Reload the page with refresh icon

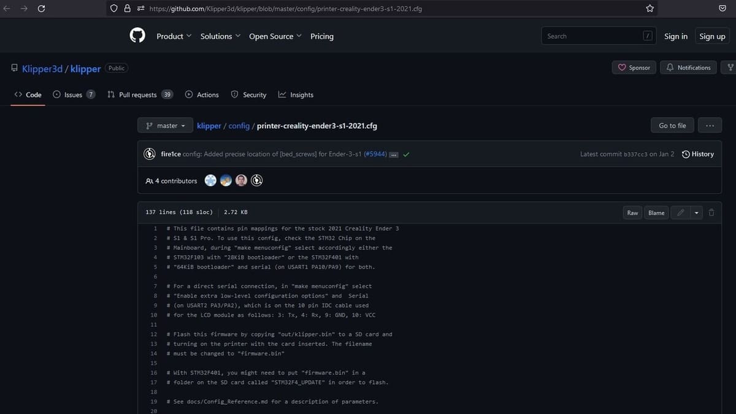(42, 9)
